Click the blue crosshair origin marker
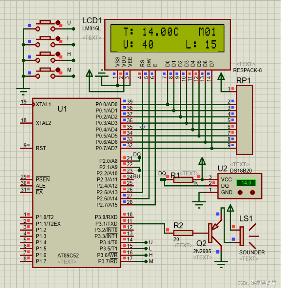281x288 pixels. click(x=142, y=126)
